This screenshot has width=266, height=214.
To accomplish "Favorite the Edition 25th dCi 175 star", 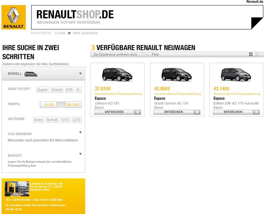I will pyautogui.click(x=257, y=112).
